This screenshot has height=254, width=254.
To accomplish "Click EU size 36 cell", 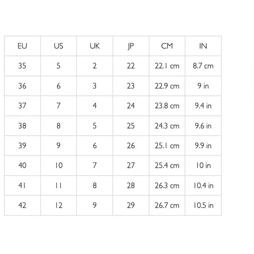I will tap(22, 86).
